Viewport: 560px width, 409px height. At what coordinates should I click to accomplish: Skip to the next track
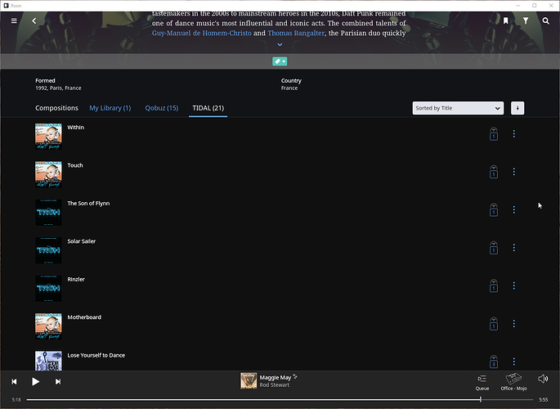(58, 382)
